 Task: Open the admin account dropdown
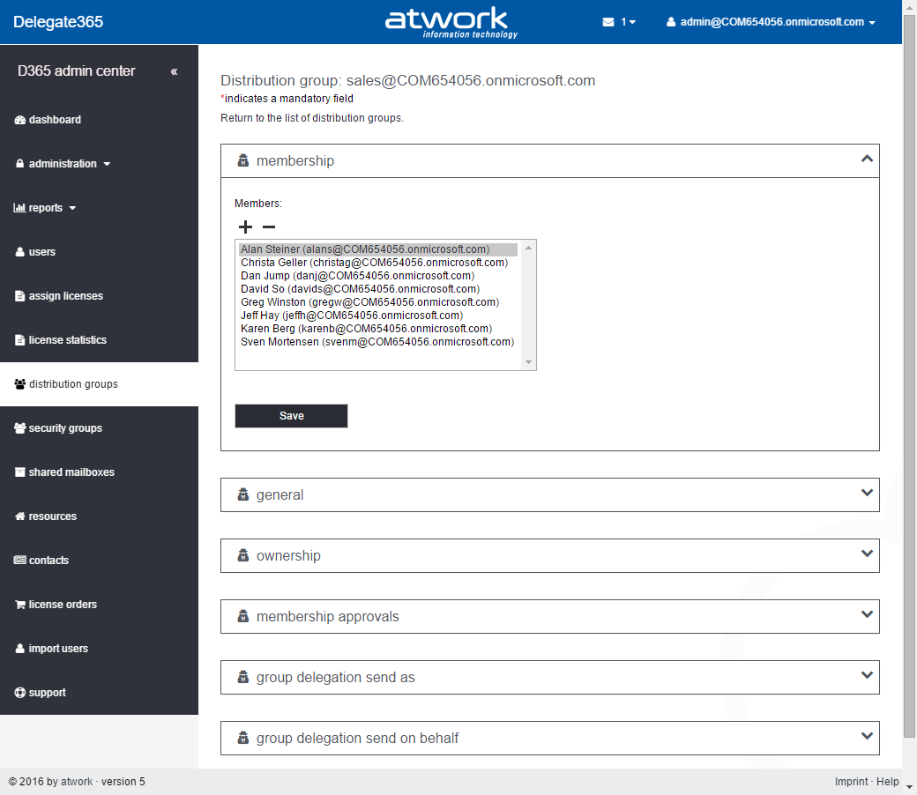772,22
